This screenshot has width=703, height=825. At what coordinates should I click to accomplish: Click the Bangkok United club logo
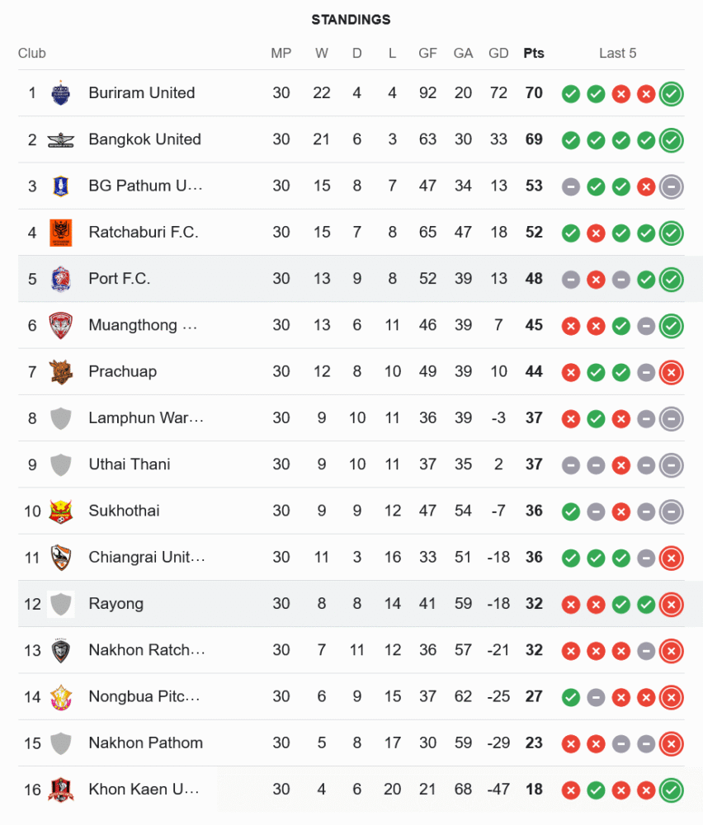60,139
